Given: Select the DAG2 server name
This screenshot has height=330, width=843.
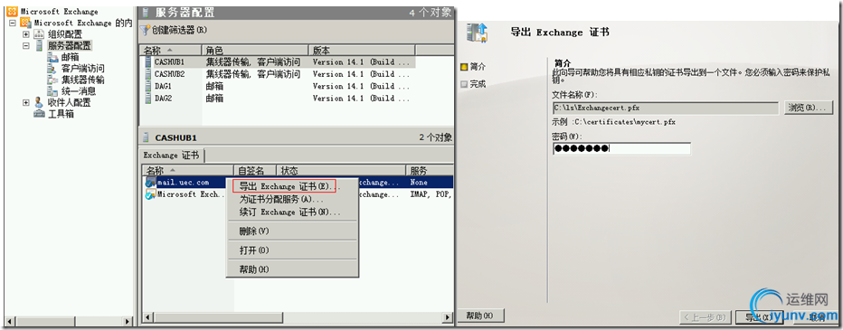Looking at the screenshot, I should point(163,99).
